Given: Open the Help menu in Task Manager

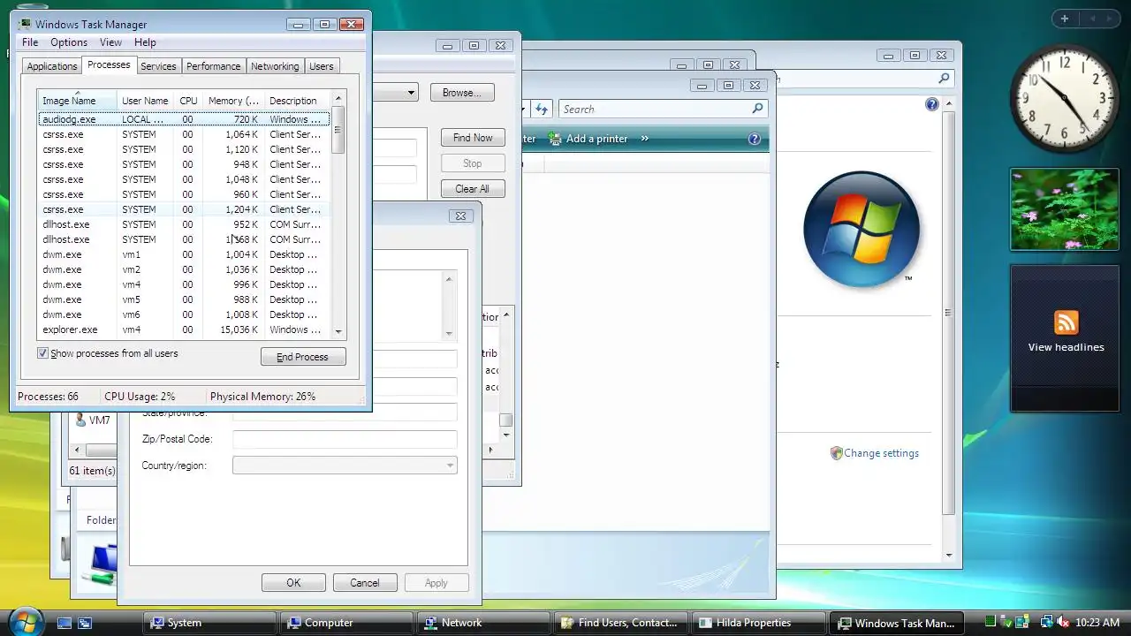Looking at the screenshot, I should 145,42.
